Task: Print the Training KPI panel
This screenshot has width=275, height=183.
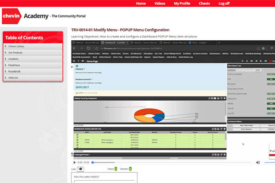Action: click(x=218, y=155)
